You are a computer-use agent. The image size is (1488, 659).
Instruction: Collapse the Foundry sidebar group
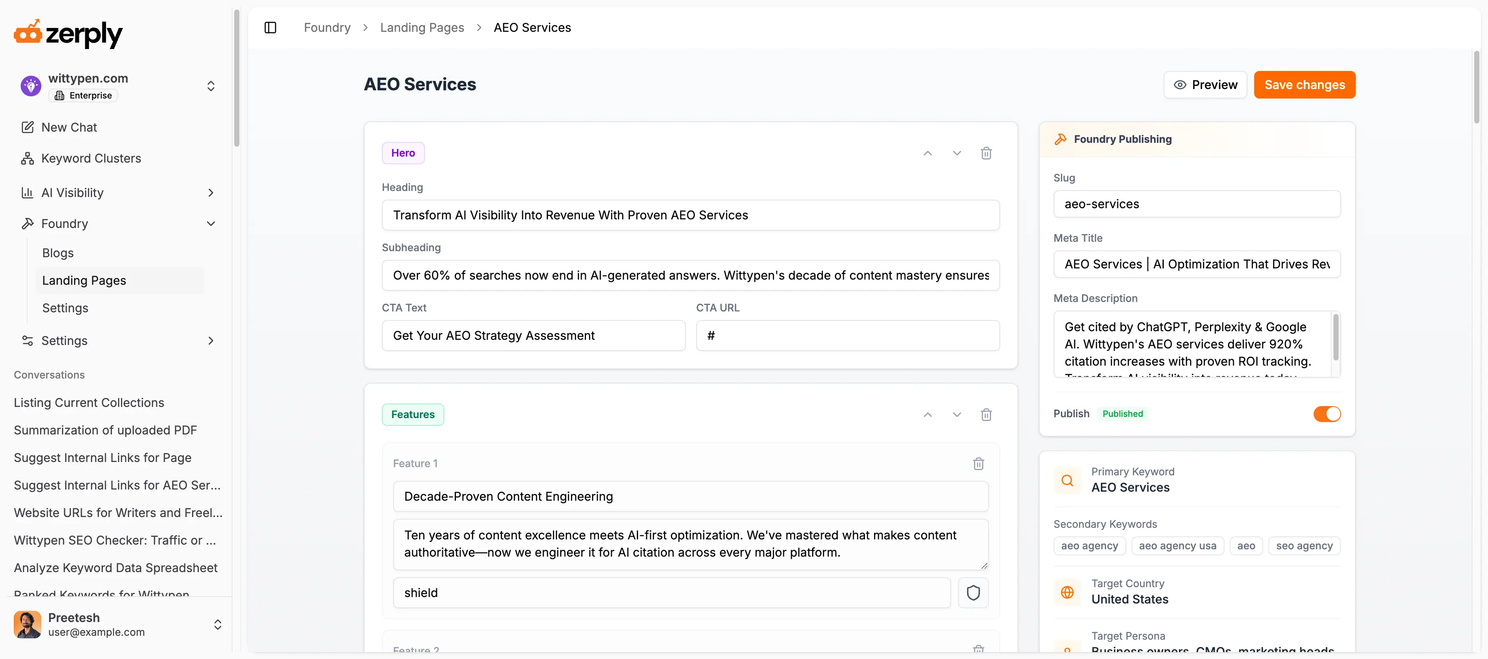tap(210, 224)
